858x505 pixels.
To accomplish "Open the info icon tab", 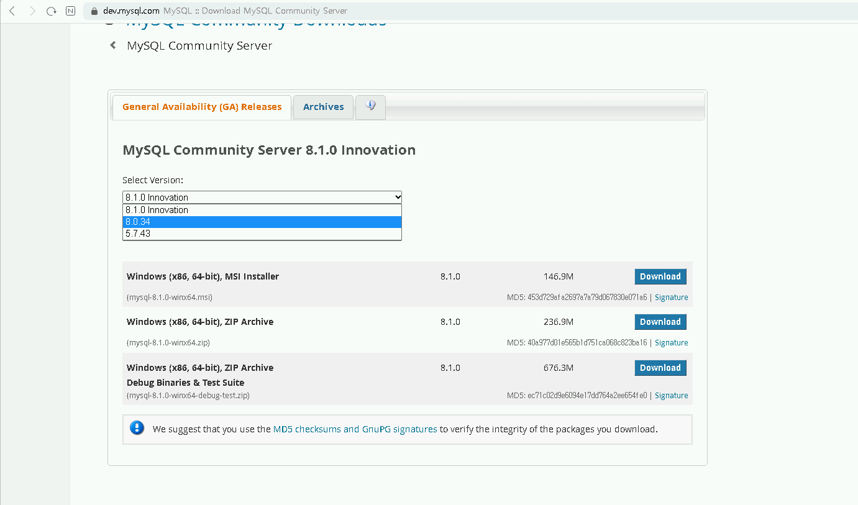I will (370, 106).
